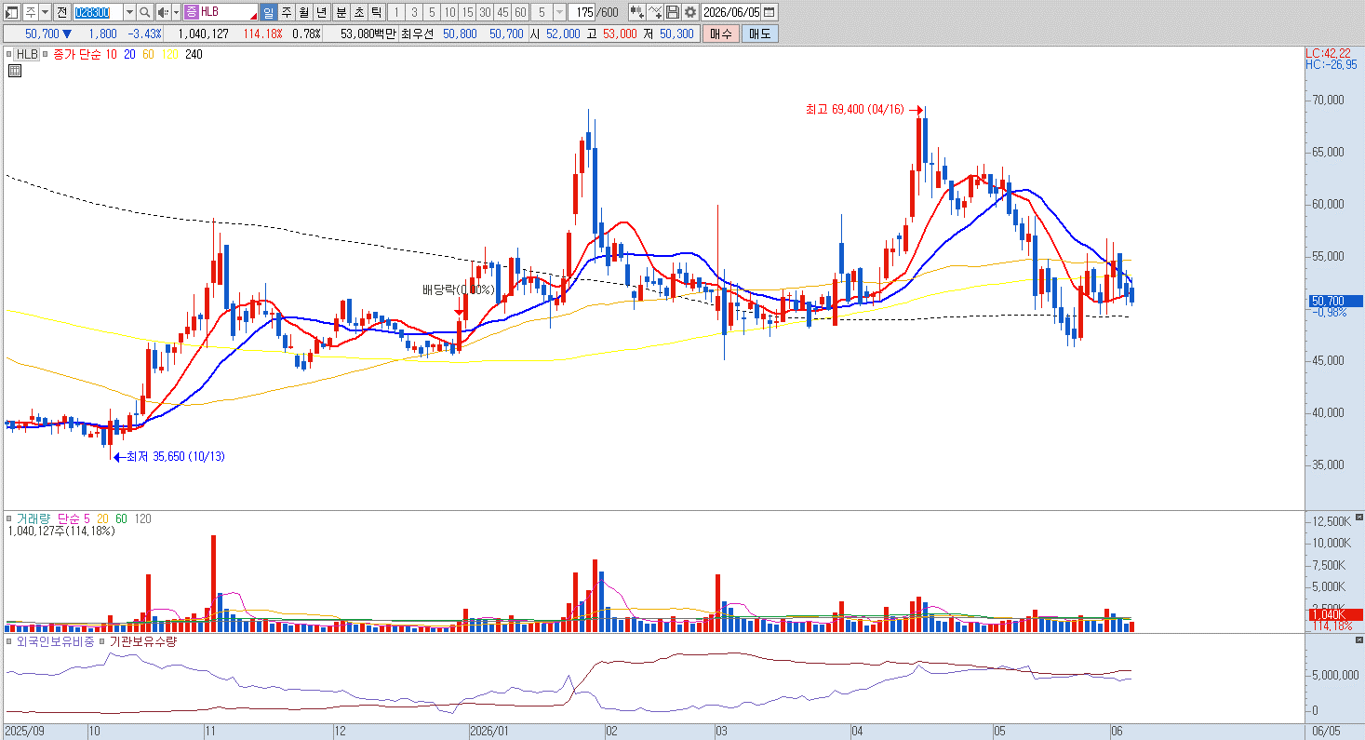Viewport: 1365px width, 740px height.
Task: Choose the 1 interval preset
Action: [396, 12]
